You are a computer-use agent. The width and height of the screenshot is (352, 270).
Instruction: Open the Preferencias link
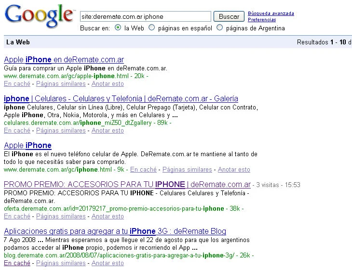coord(262,20)
